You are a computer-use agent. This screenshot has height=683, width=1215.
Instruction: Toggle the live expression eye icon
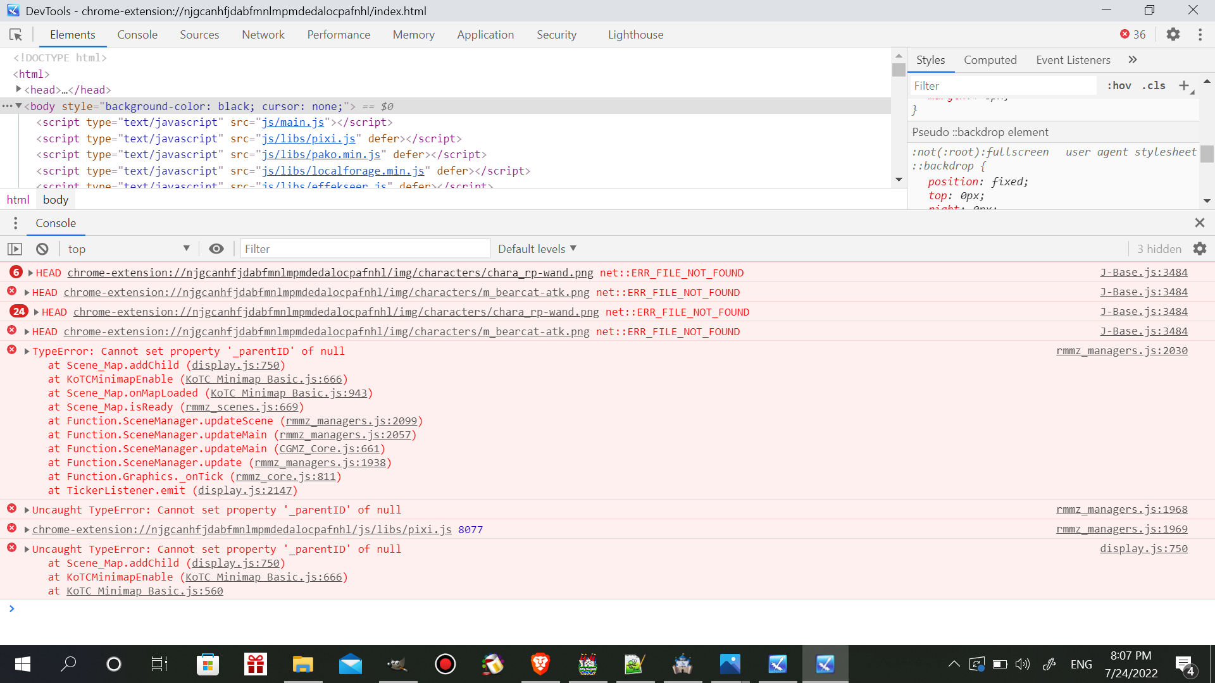[x=216, y=249]
